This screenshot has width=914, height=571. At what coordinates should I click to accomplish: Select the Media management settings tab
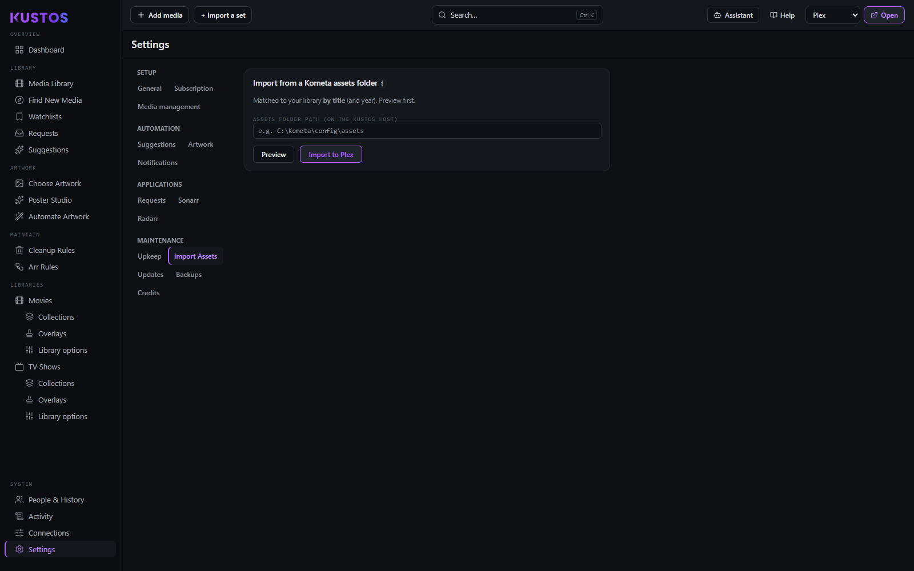(x=169, y=107)
